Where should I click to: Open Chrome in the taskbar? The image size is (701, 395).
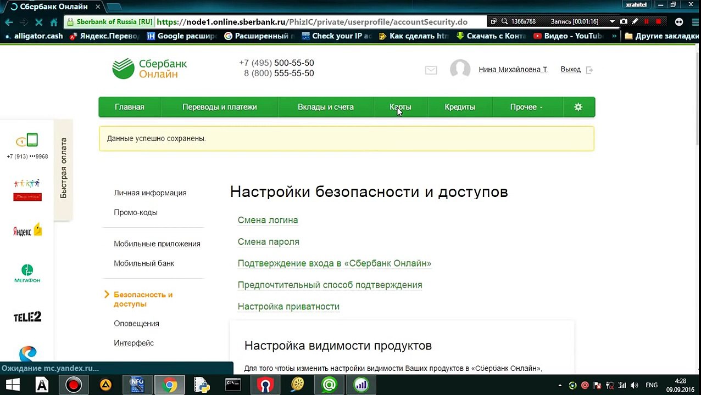(170, 385)
